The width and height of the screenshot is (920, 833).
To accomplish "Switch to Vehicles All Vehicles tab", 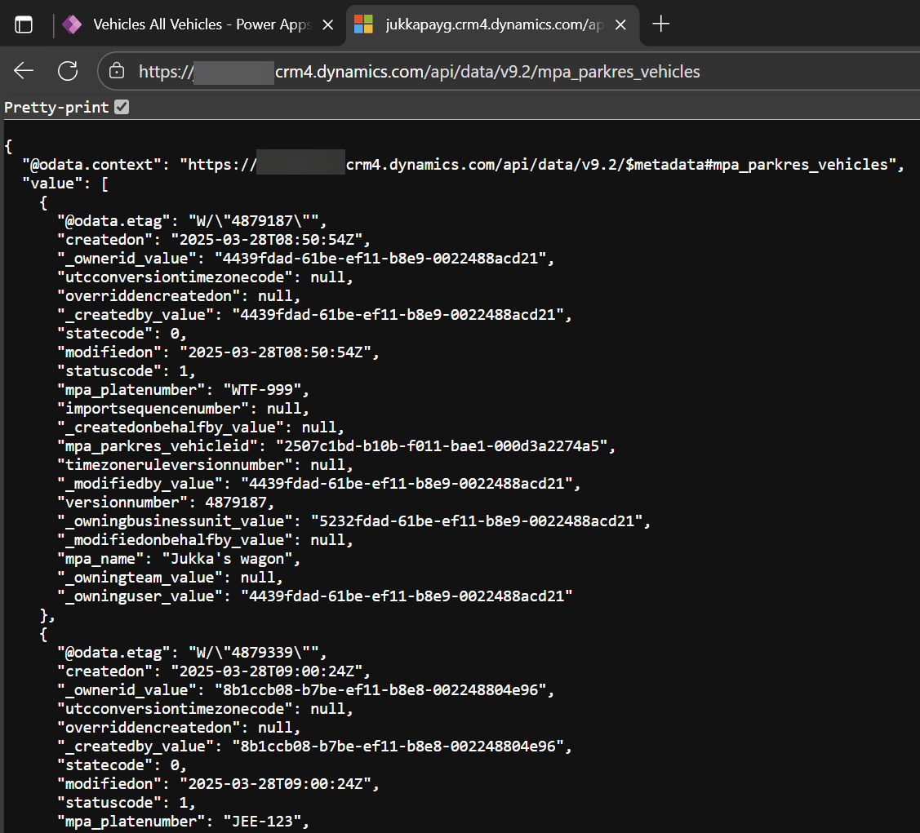I will 202,24.
